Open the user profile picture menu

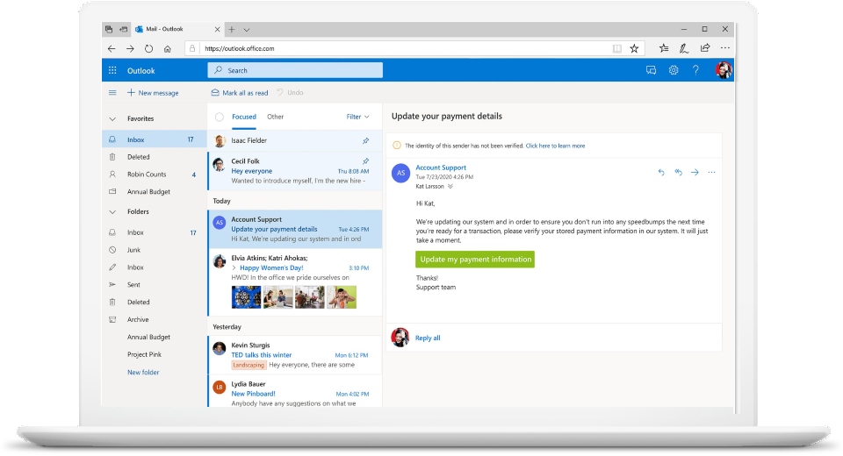click(x=723, y=70)
